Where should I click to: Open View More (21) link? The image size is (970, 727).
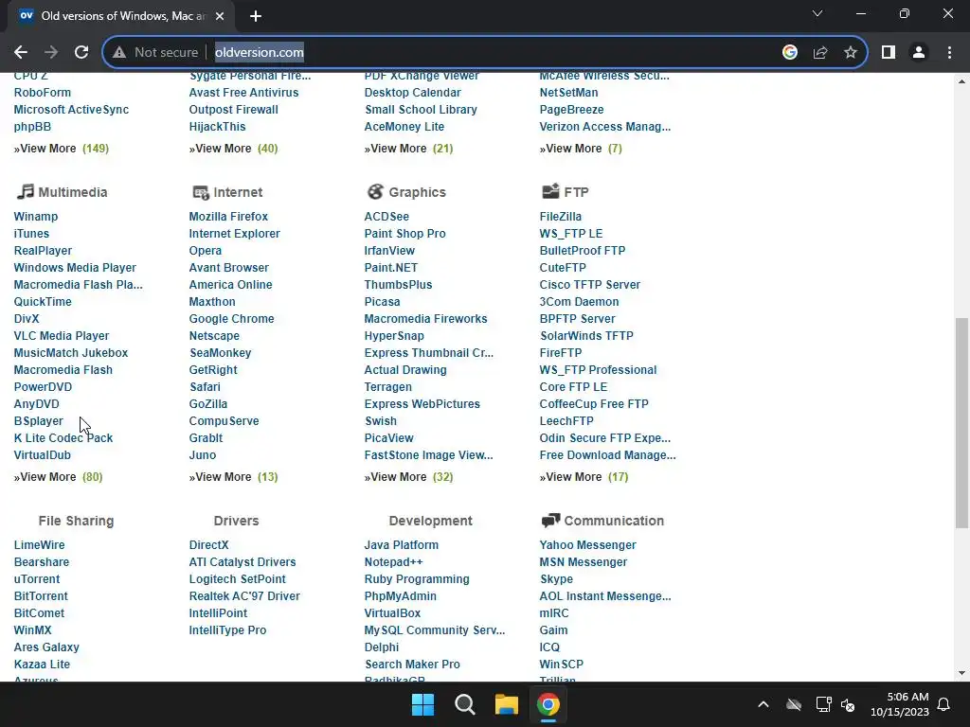408,149
